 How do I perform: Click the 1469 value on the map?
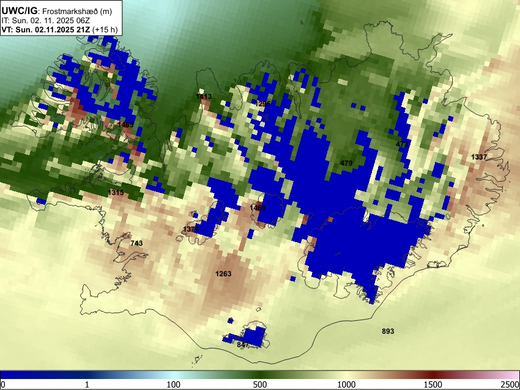tap(258, 208)
